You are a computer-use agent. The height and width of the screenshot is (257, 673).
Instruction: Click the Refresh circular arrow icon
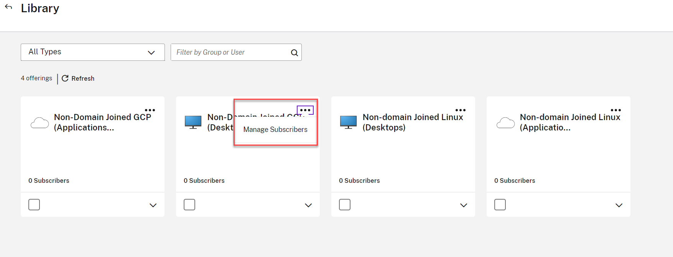tap(65, 78)
